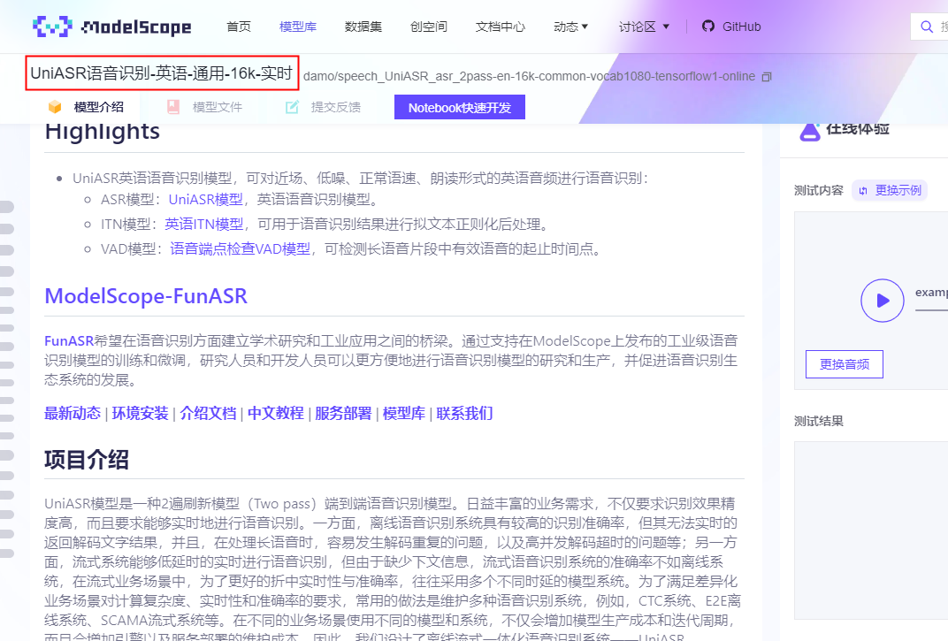
Task: Open 文档中心 documentation center
Action: pyautogui.click(x=501, y=27)
